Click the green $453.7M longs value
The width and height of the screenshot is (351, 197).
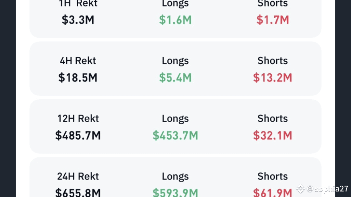click(175, 136)
